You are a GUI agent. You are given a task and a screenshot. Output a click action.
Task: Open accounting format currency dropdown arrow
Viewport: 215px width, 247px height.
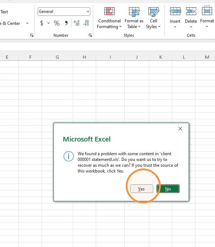(48, 23)
